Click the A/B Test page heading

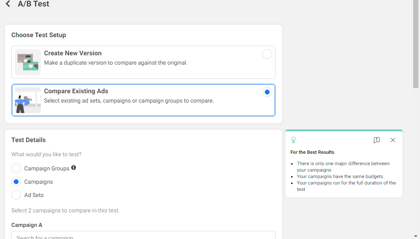pos(34,4)
